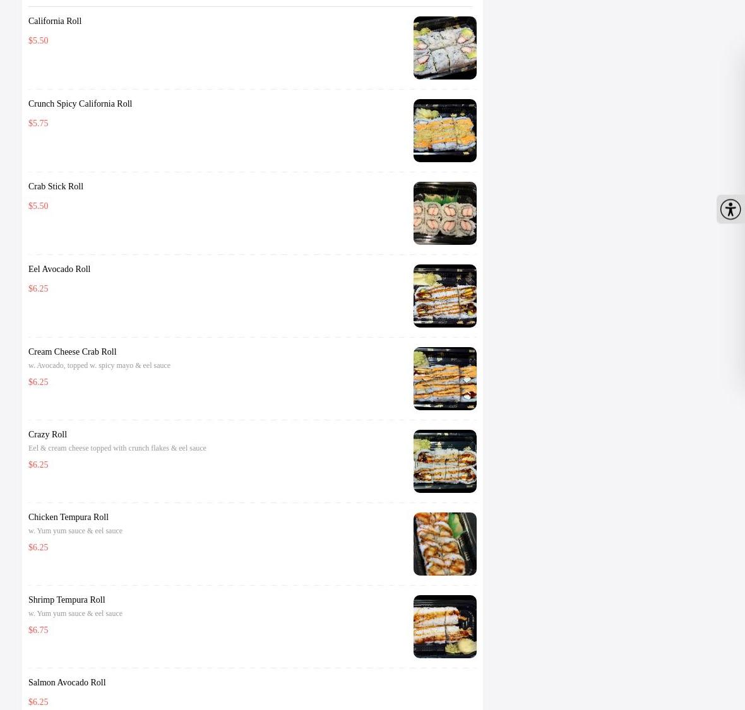This screenshot has height=710, width=745.
Task: Open the Crunch Spicy California Roll image
Action: [444, 131]
